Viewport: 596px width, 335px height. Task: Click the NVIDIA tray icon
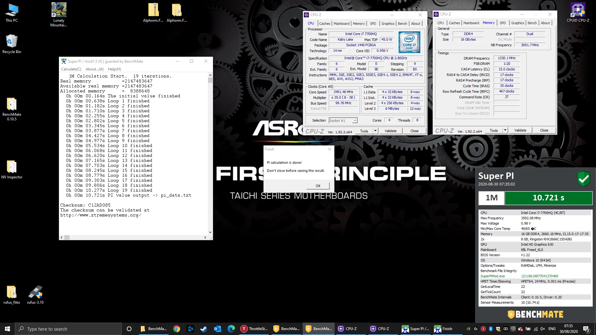pos(468,329)
